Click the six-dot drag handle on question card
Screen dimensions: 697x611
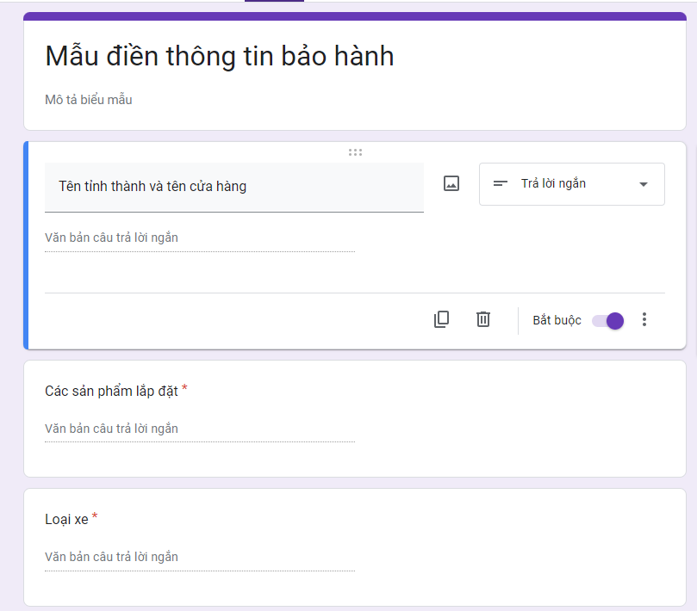tap(355, 152)
